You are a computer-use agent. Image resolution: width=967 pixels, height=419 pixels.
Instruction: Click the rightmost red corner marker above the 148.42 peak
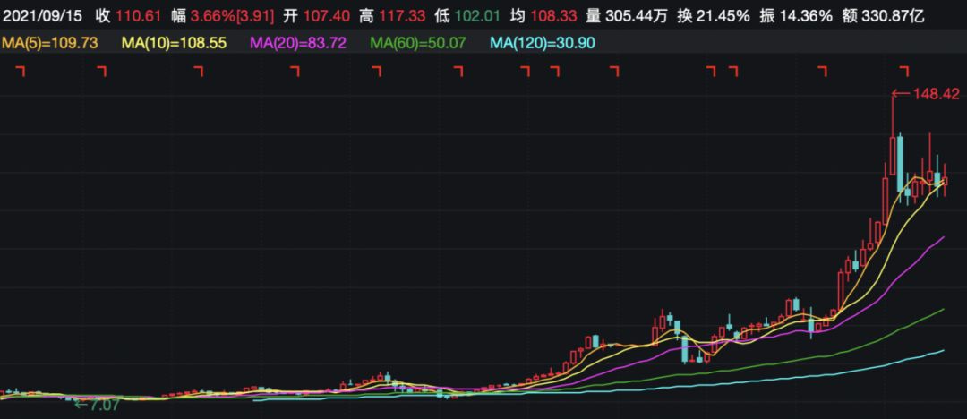pyautogui.click(x=904, y=72)
